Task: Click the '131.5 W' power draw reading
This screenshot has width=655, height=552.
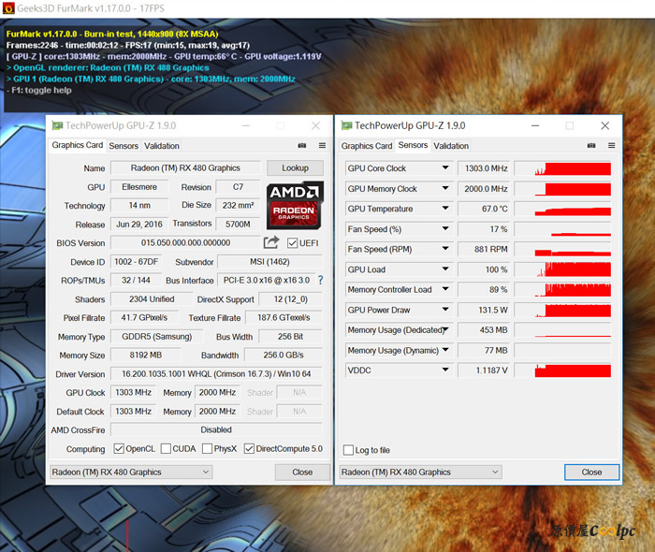Action: [485, 310]
